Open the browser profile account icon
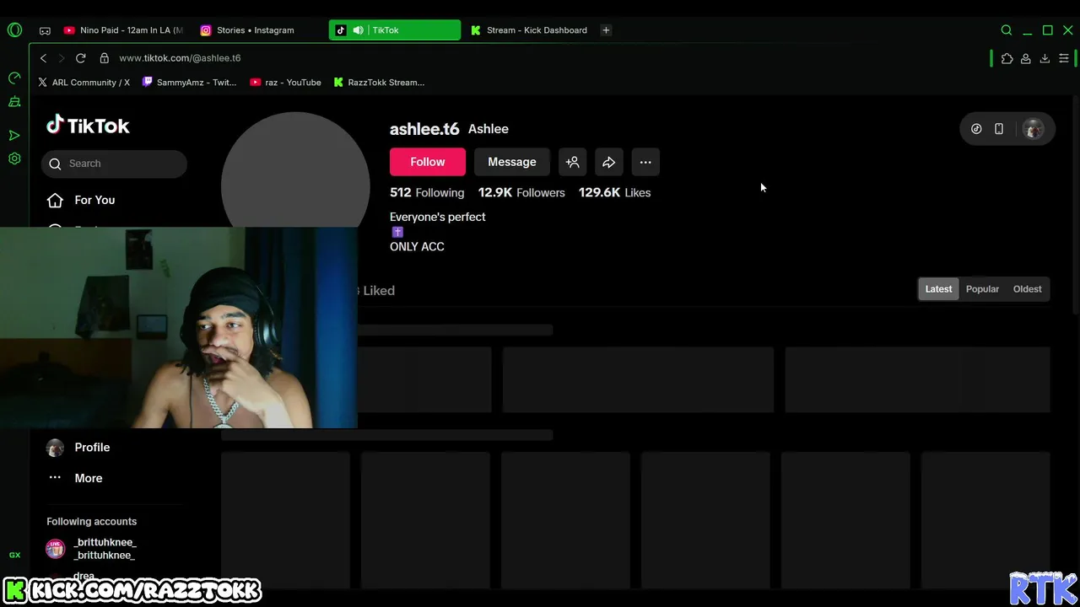The image size is (1080, 607). (x=1025, y=58)
